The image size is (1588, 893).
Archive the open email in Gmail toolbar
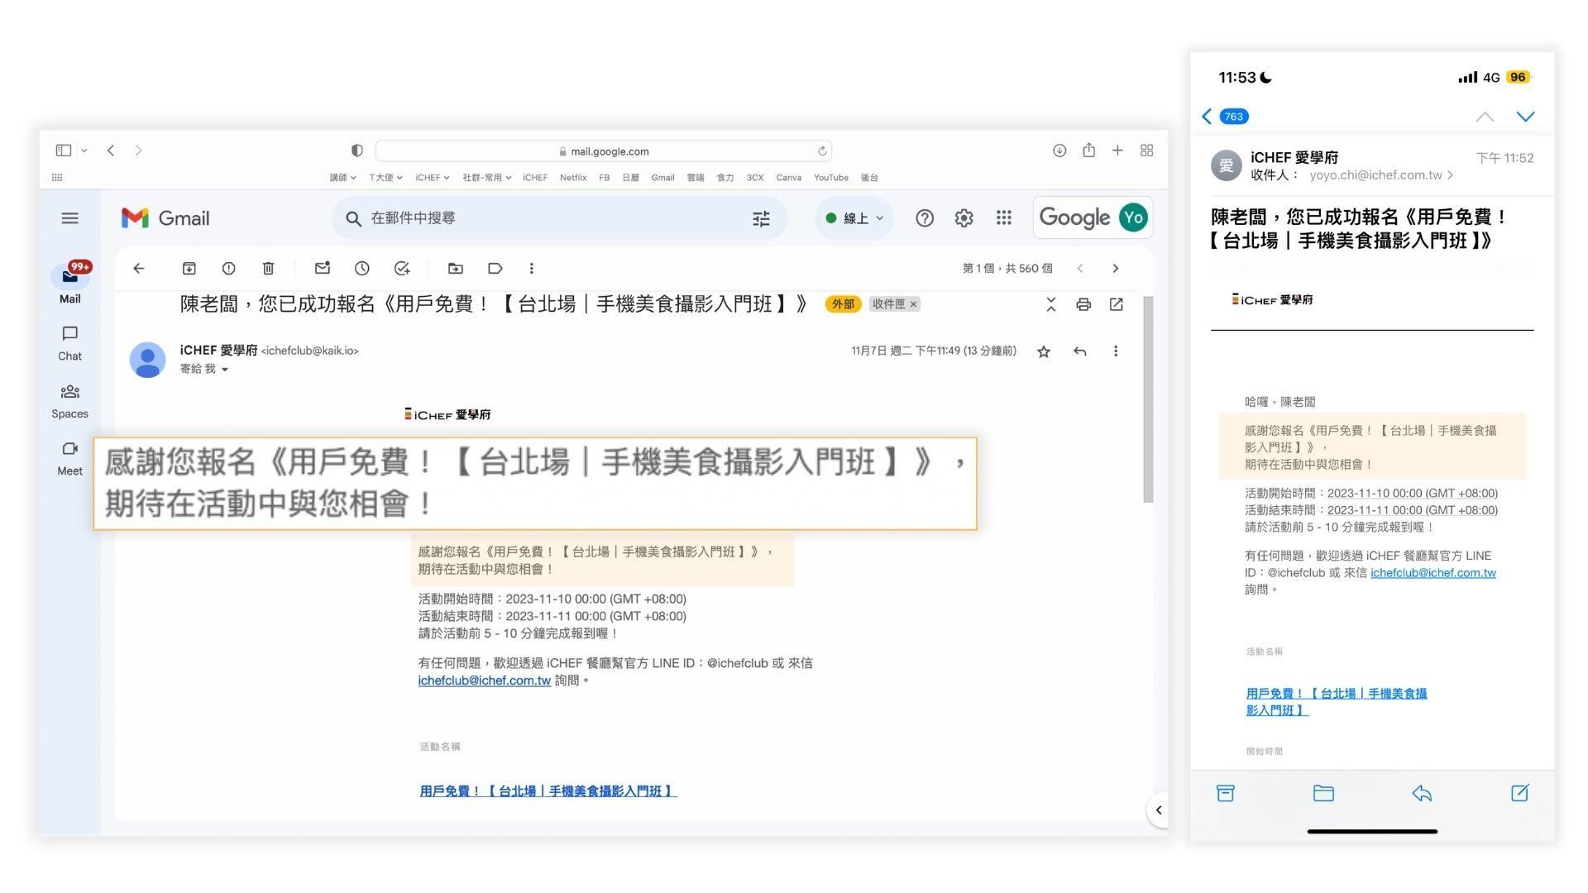189,269
